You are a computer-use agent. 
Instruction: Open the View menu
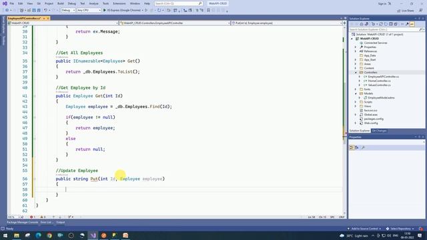point(30,3)
